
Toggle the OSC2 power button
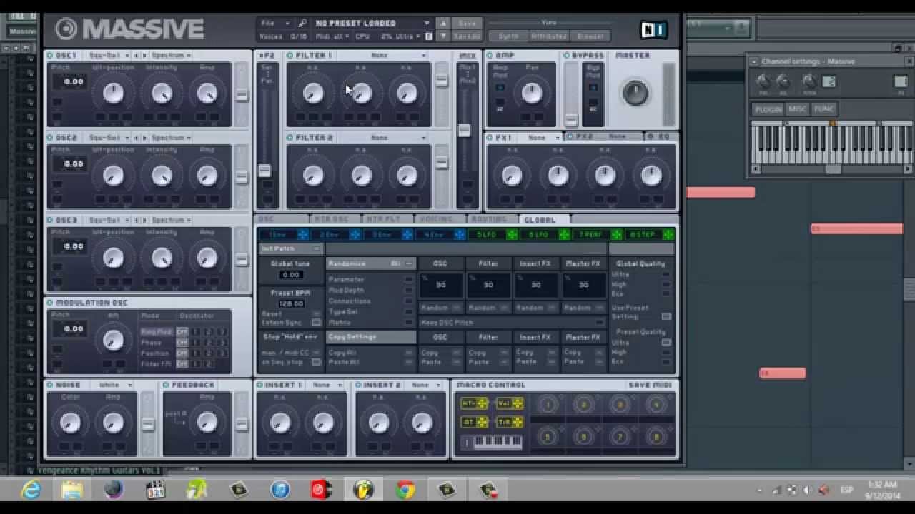(50, 138)
